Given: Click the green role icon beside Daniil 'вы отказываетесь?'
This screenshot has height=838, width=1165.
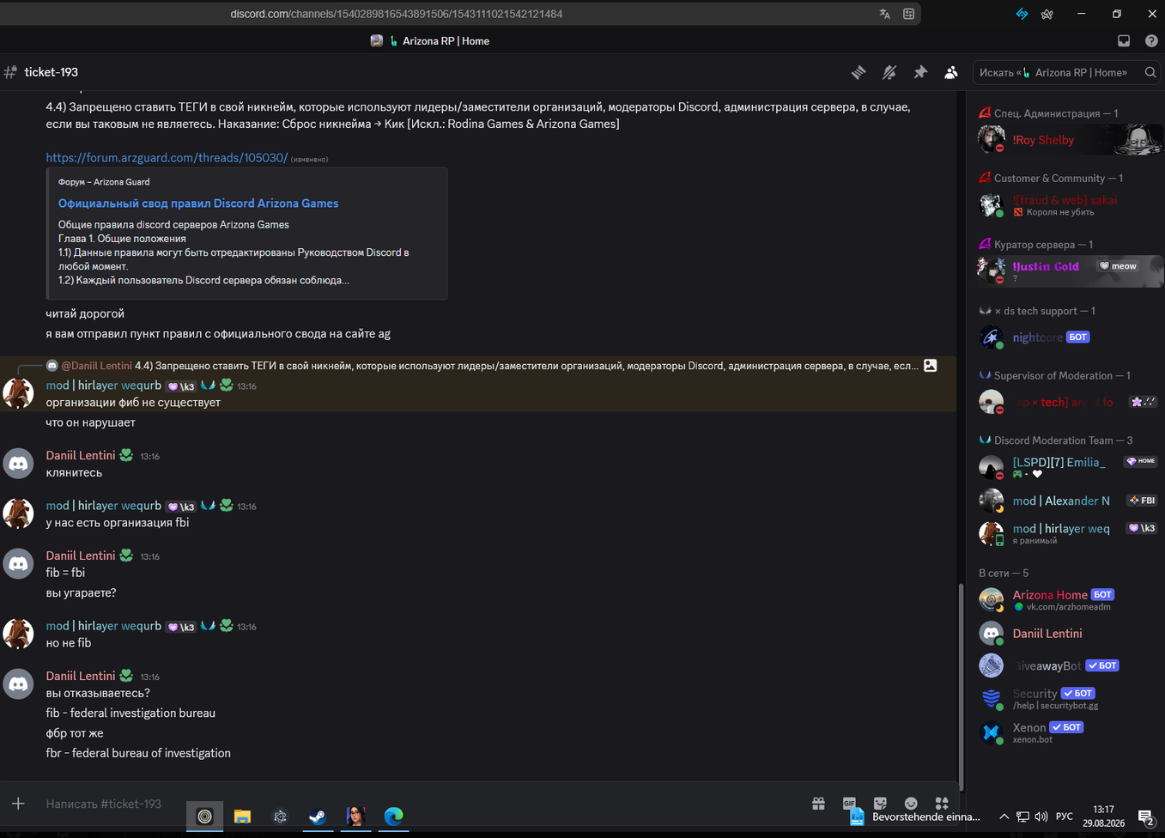Looking at the screenshot, I should click(x=126, y=676).
